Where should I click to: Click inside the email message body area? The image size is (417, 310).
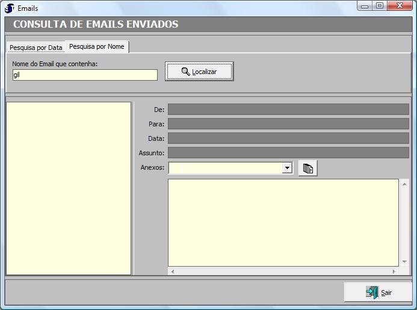(x=283, y=222)
